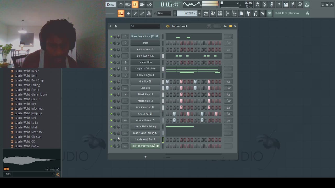The height and width of the screenshot is (188, 335).
Task: Click arrow left of Pattern 2 selector
Action: [x=175, y=13]
